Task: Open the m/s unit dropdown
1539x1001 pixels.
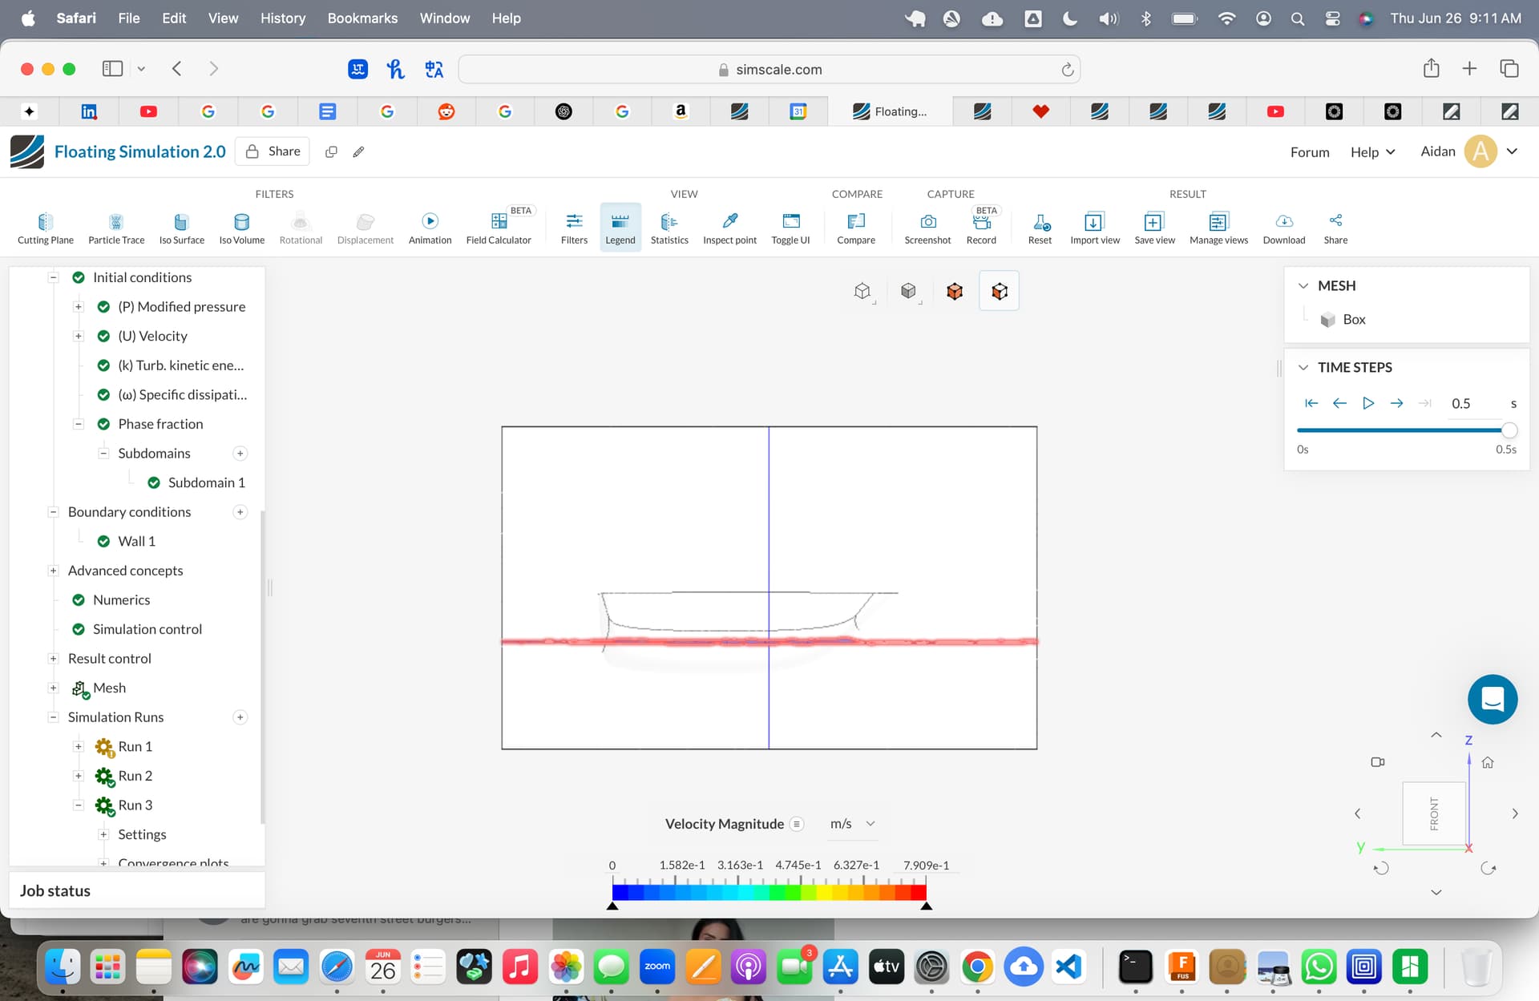Action: click(852, 824)
